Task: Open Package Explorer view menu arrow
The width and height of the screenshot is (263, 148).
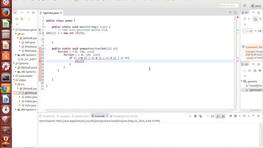Action: pyautogui.click(x=17, y=25)
